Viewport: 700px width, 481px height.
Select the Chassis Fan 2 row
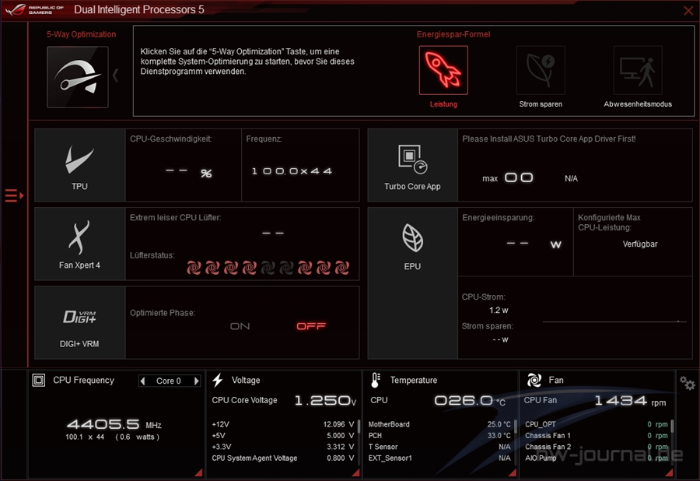coord(597,447)
